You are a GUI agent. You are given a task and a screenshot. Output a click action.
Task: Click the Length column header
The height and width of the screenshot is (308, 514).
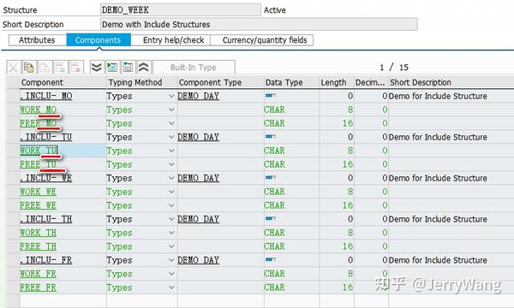pos(333,82)
